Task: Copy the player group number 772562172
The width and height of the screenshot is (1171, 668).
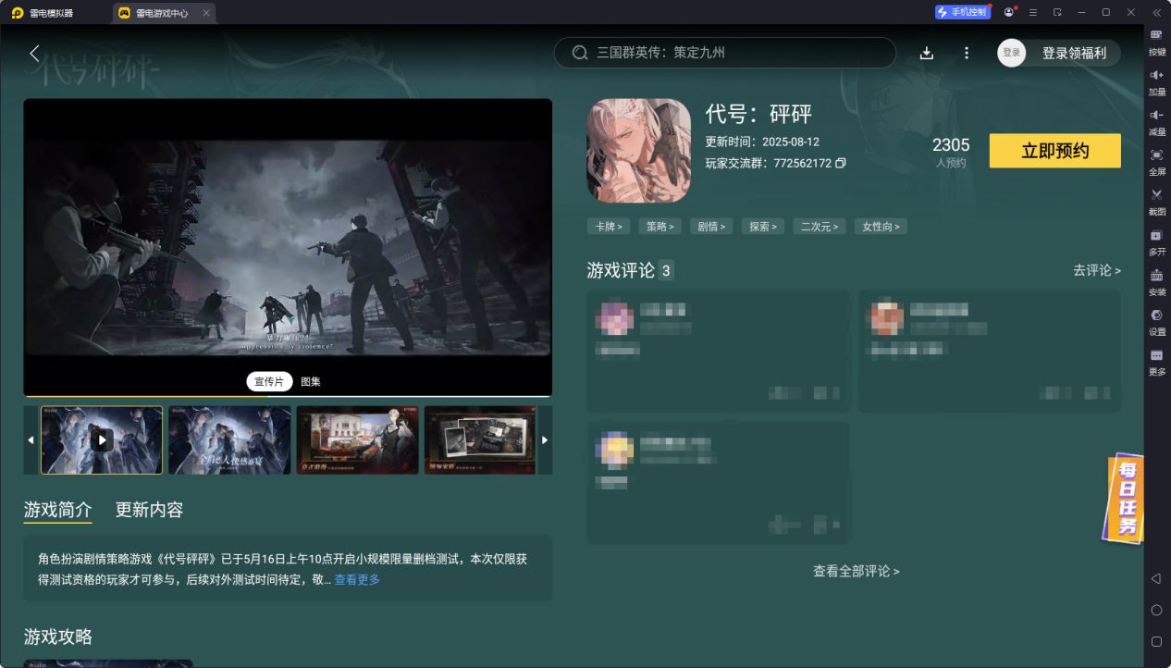Action: [841, 163]
